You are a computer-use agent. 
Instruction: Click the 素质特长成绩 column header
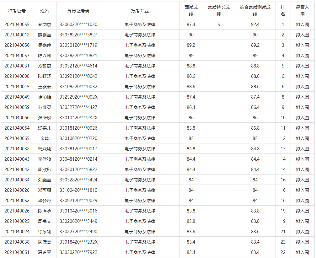pos(219,11)
